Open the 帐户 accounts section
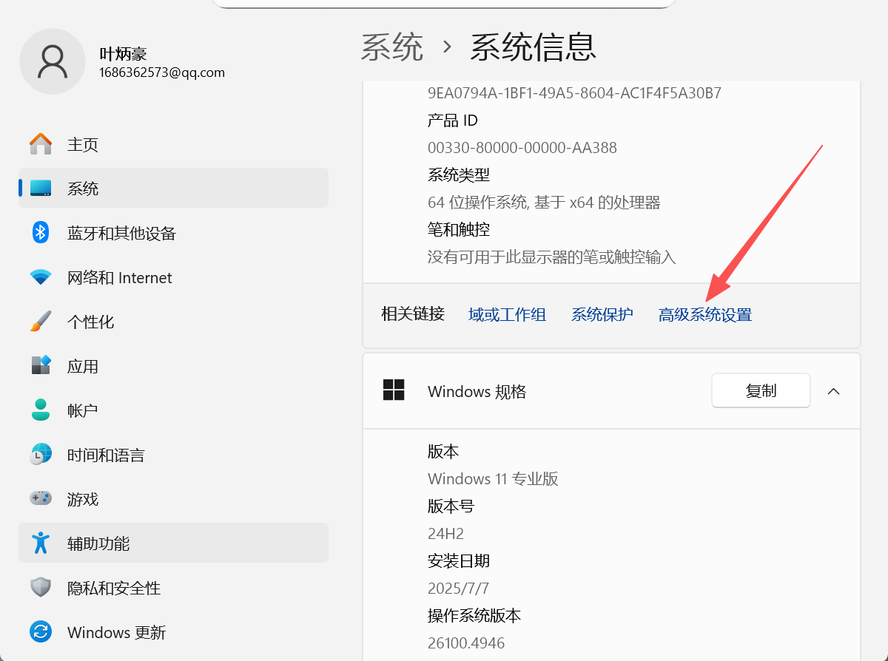The image size is (888, 661). point(81,410)
